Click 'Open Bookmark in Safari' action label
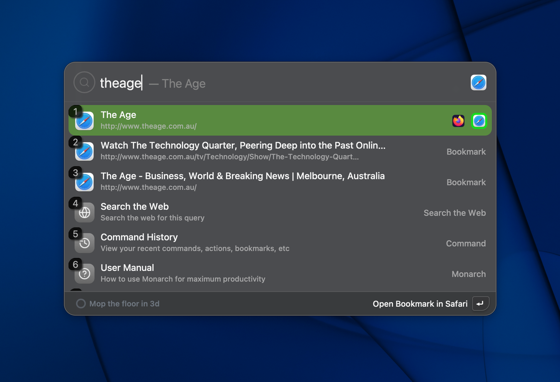560x382 pixels. [x=420, y=304]
